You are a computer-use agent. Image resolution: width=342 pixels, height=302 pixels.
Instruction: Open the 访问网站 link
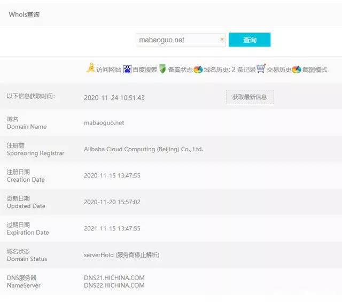[108, 69]
